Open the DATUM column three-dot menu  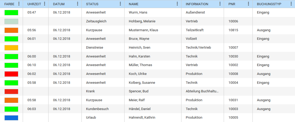78,4
